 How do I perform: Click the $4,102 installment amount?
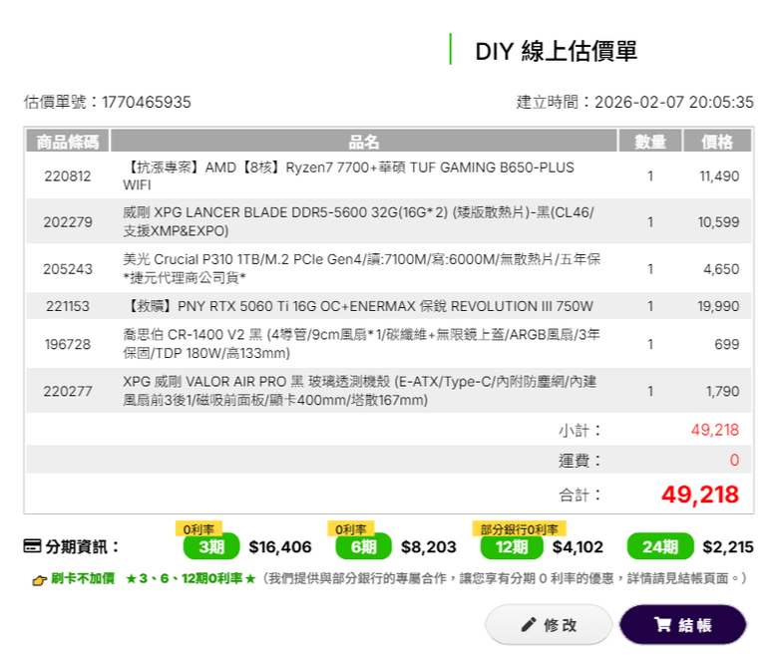tap(578, 546)
